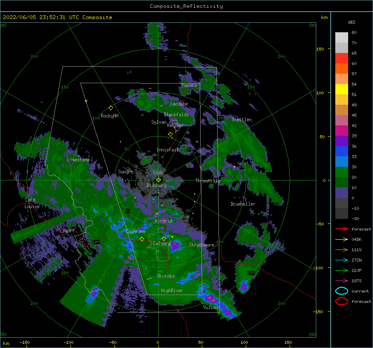Click the orange 111V arrow icon
373x348 pixels.
click(342, 250)
